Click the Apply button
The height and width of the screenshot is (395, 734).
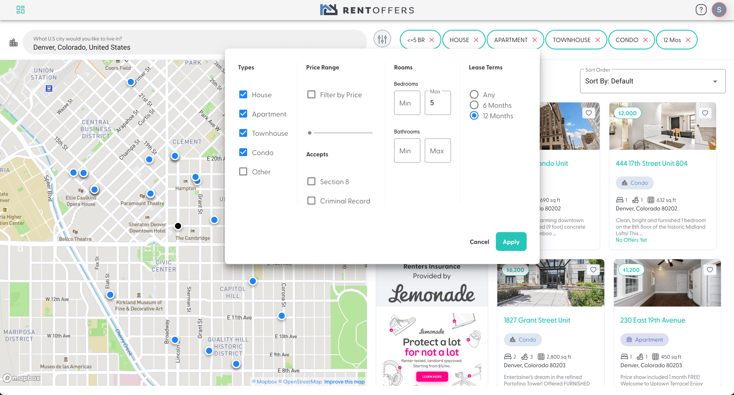tap(511, 242)
